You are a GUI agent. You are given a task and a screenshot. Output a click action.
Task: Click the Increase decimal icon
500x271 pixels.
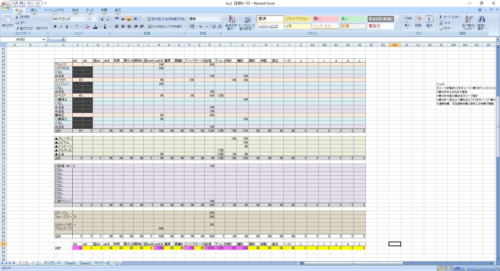point(214,27)
